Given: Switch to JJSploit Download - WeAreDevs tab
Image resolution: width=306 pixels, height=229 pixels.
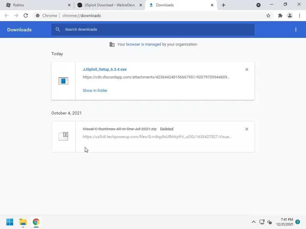Looking at the screenshot, I should (109, 5).
